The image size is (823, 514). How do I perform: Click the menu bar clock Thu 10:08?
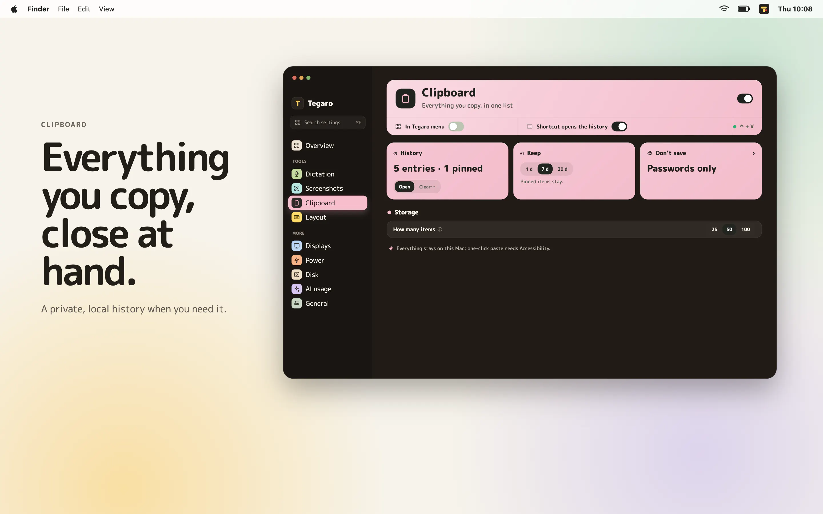[x=795, y=9]
